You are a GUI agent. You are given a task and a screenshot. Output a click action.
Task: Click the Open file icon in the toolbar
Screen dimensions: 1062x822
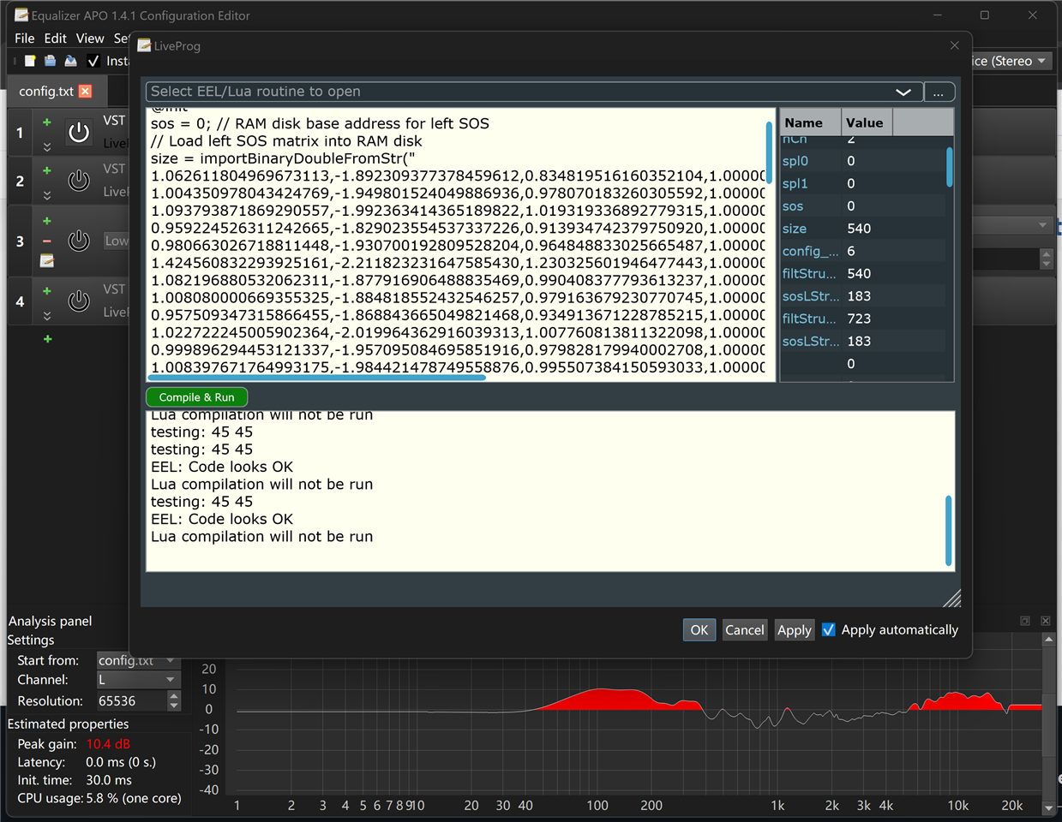tap(50, 61)
